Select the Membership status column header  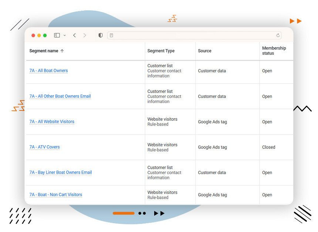(x=274, y=51)
